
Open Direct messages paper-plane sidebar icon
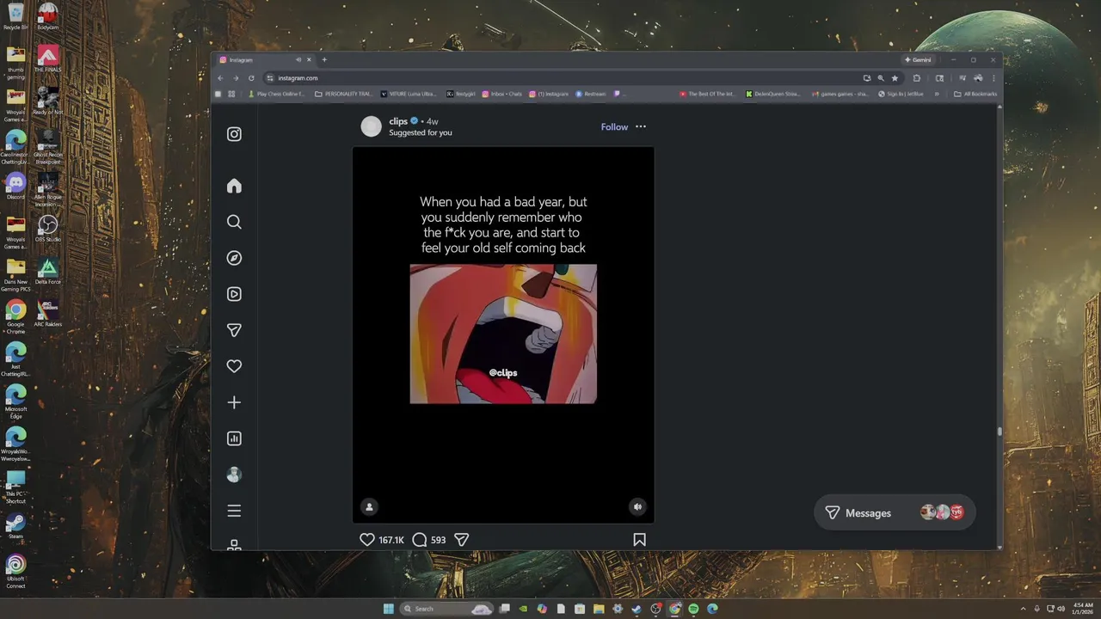coord(234,330)
